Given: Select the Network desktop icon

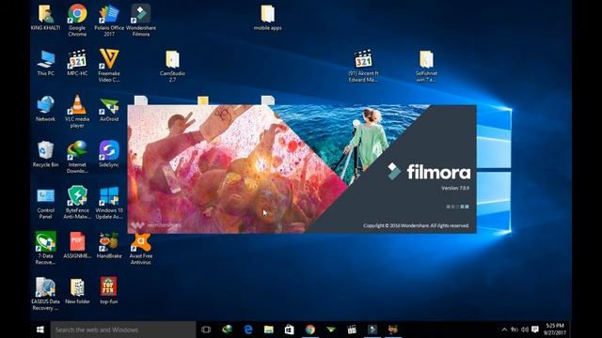Looking at the screenshot, I should [45, 109].
